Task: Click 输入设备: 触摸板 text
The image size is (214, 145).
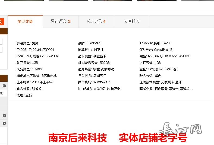Action: pyautogui.click(x=29, y=89)
